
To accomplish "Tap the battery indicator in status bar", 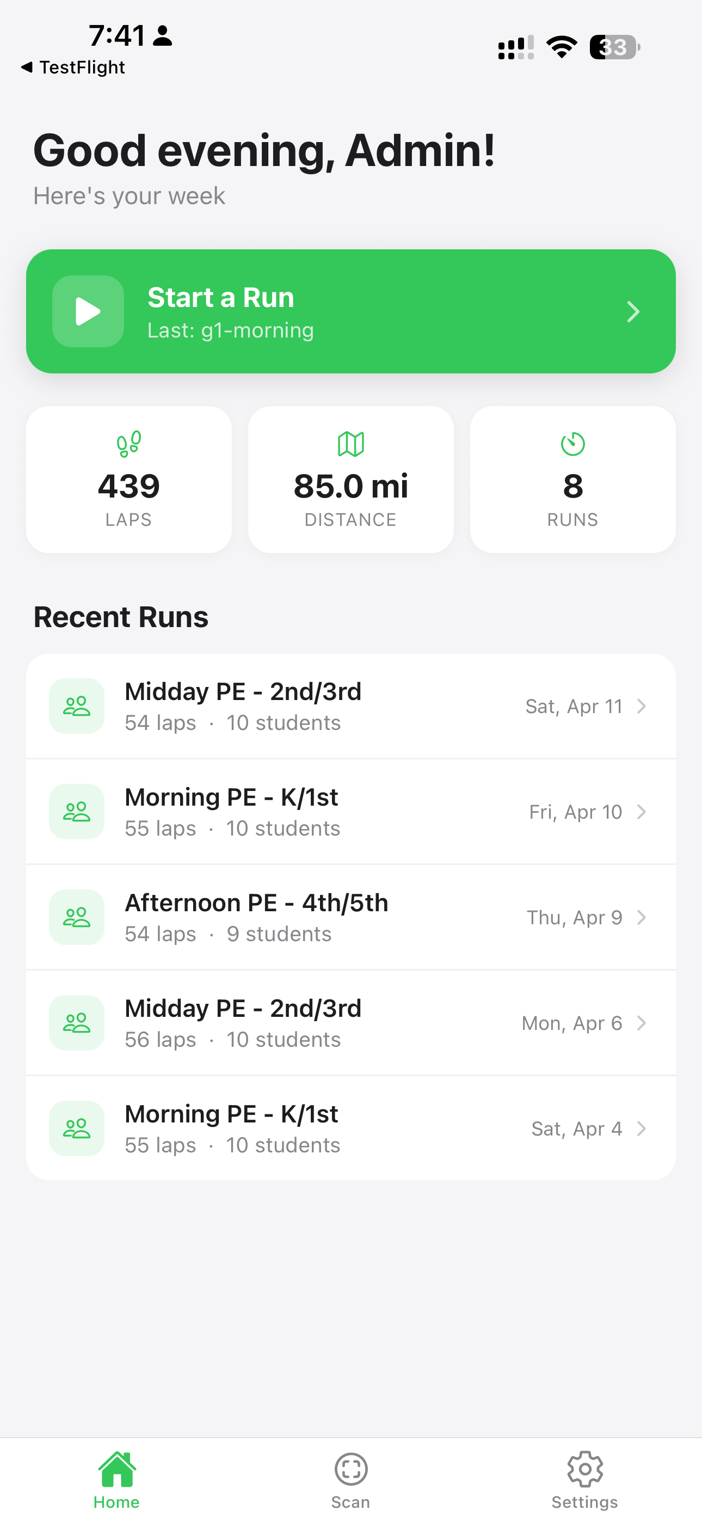I will click(614, 47).
